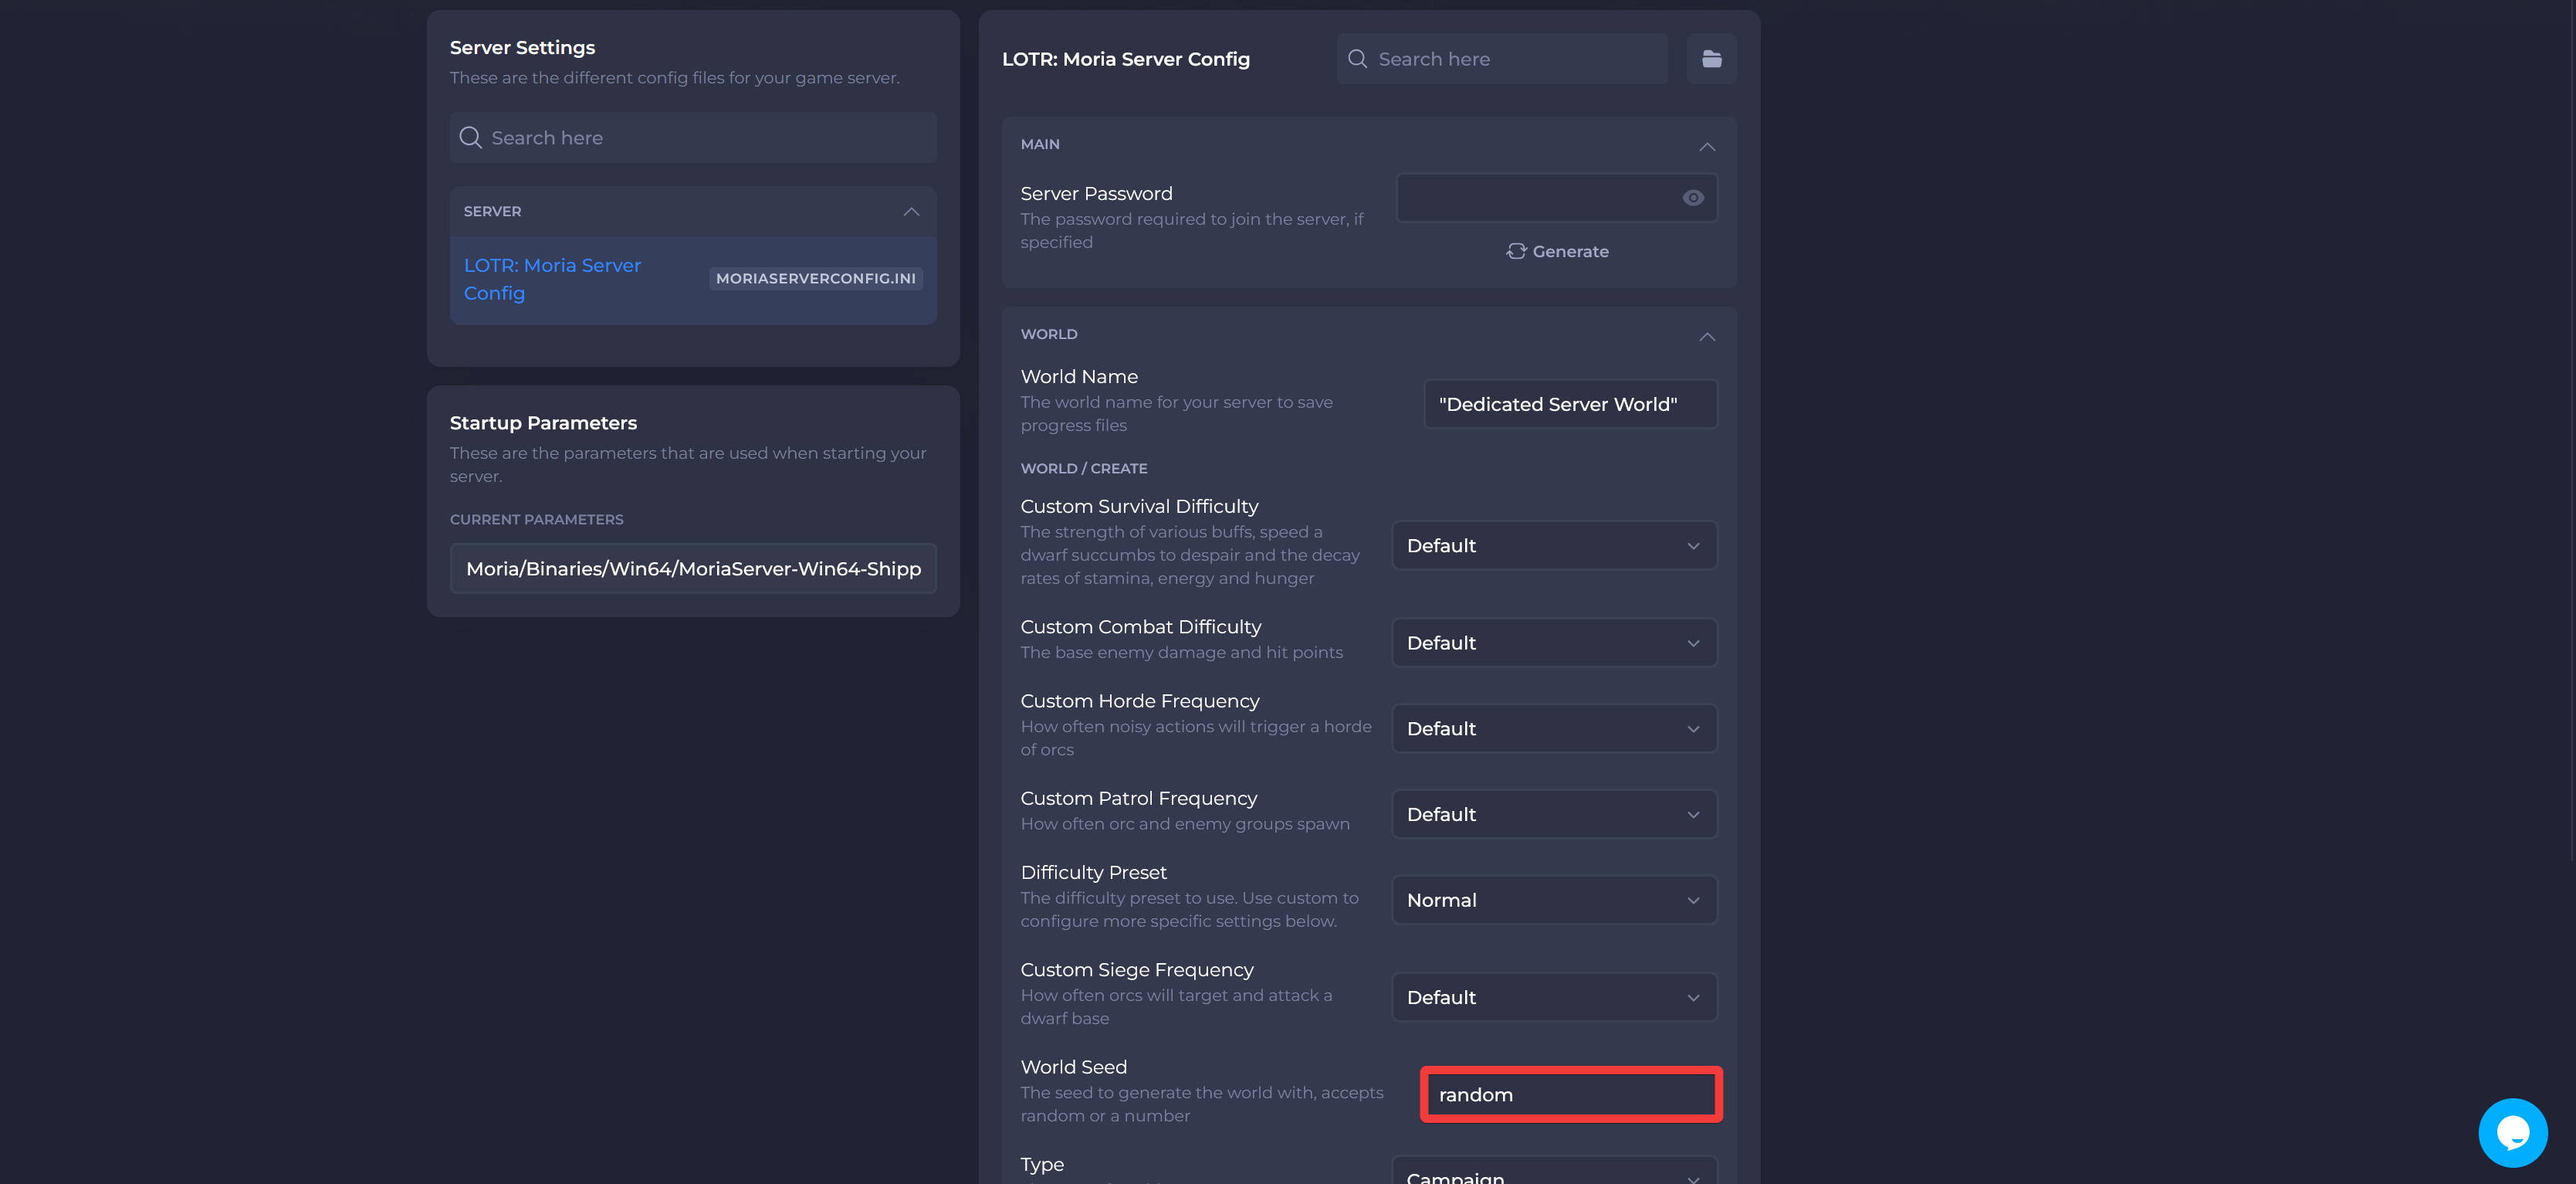
Task: Open the live chat bubble
Action: pos(2512,1132)
